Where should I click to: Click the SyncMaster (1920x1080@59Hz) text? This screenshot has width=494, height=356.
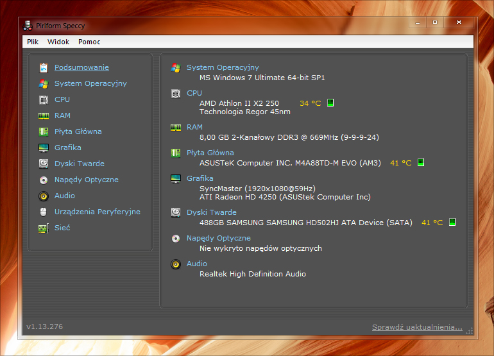click(257, 189)
